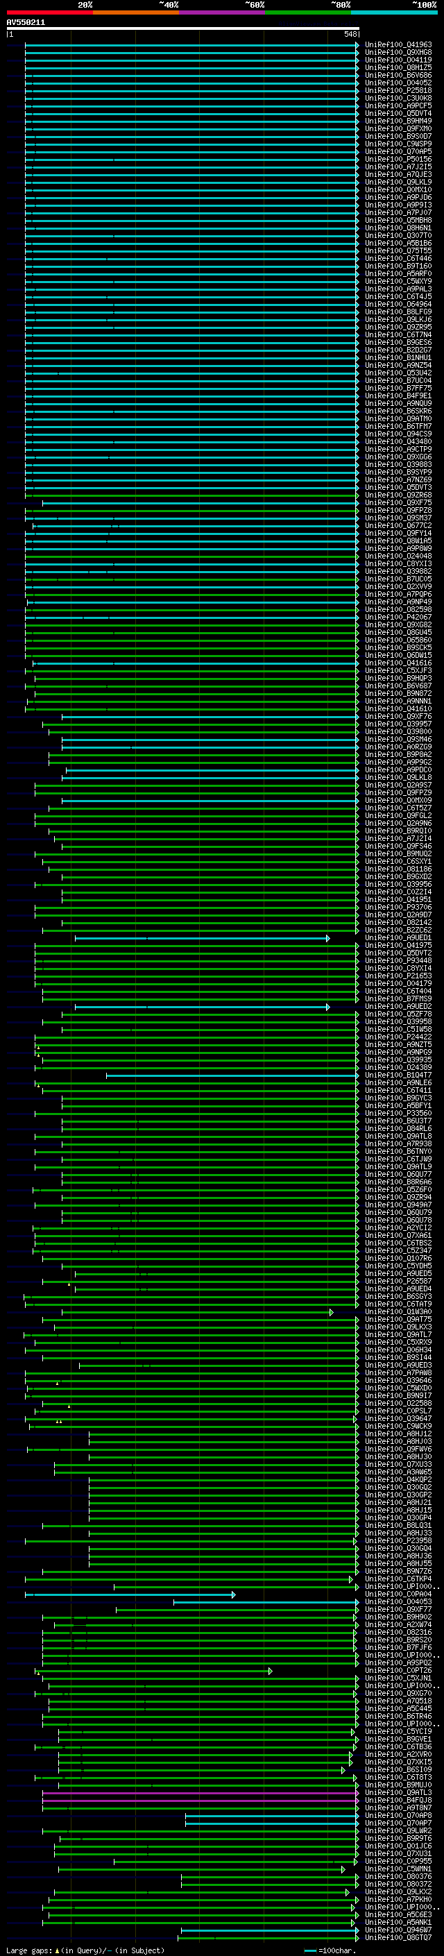
Task: Click the UniRef100_C0PT26 label
Action: pyautogui.click(x=398, y=1671)
